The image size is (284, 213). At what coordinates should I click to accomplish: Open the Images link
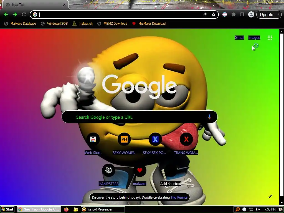(x=254, y=37)
